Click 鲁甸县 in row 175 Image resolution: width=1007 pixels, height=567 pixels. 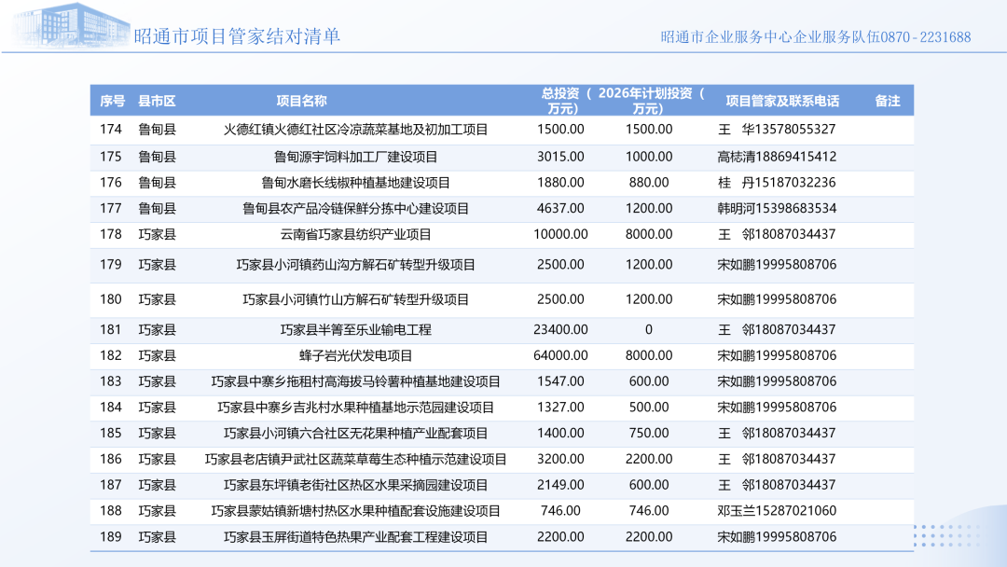pos(157,157)
